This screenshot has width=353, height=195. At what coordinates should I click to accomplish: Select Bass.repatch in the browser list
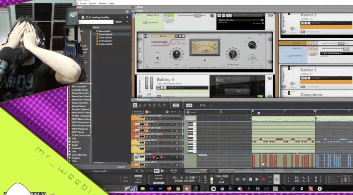[104, 31]
